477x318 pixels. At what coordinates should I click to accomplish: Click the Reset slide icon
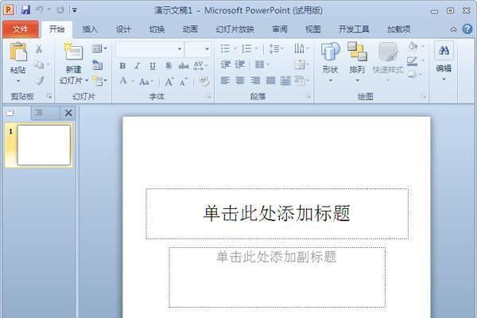97,64
